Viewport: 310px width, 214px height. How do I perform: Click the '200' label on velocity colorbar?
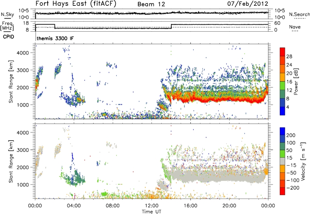(291, 135)
